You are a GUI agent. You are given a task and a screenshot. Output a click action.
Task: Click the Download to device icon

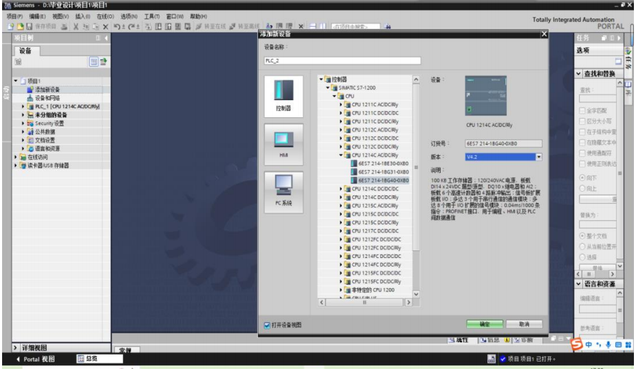[x=158, y=26]
